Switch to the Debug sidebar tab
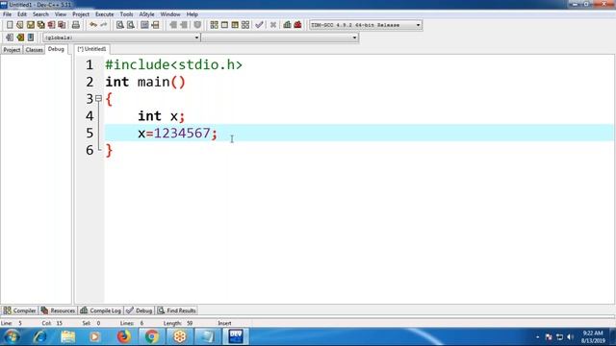Viewport: 616px width, 346px height. coord(56,49)
